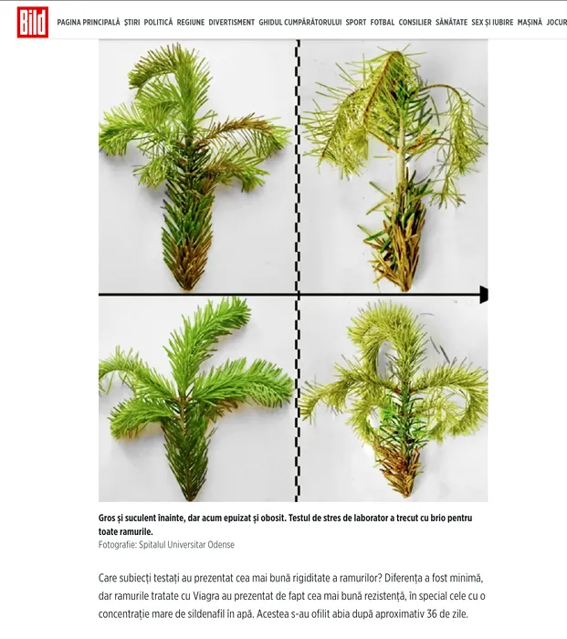The height and width of the screenshot is (639, 567).
Task: Click the black arrowhead on the image timeline
Action: (483, 294)
